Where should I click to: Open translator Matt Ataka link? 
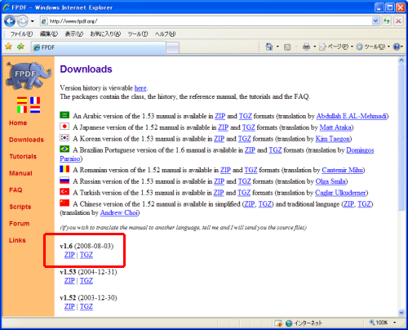pos(335,127)
